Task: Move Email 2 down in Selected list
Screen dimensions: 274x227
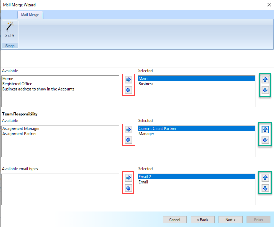Action: 265,188
